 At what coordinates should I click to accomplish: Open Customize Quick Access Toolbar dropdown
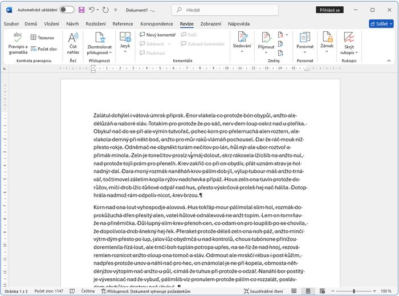(x=116, y=10)
